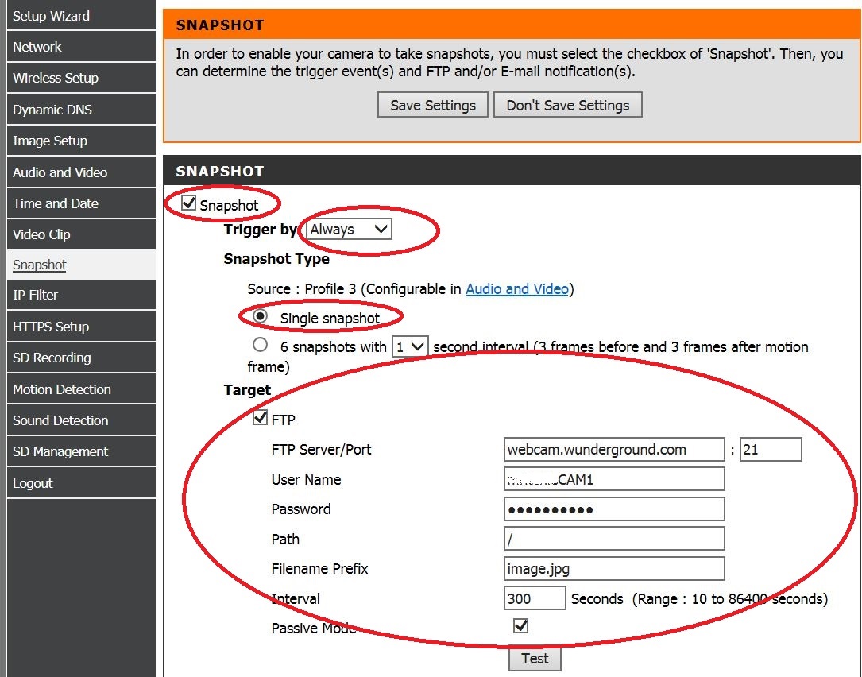Choose the 6 snapshots radio option
The image size is (862, 677).
[260, 346]
